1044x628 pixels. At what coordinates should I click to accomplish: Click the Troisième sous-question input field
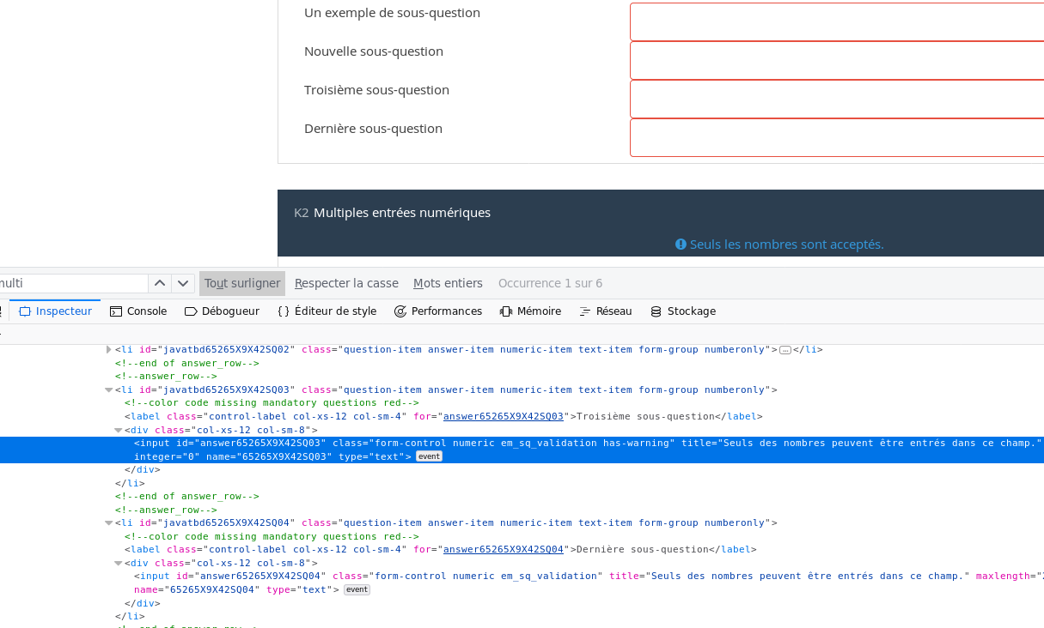point(836,99)
